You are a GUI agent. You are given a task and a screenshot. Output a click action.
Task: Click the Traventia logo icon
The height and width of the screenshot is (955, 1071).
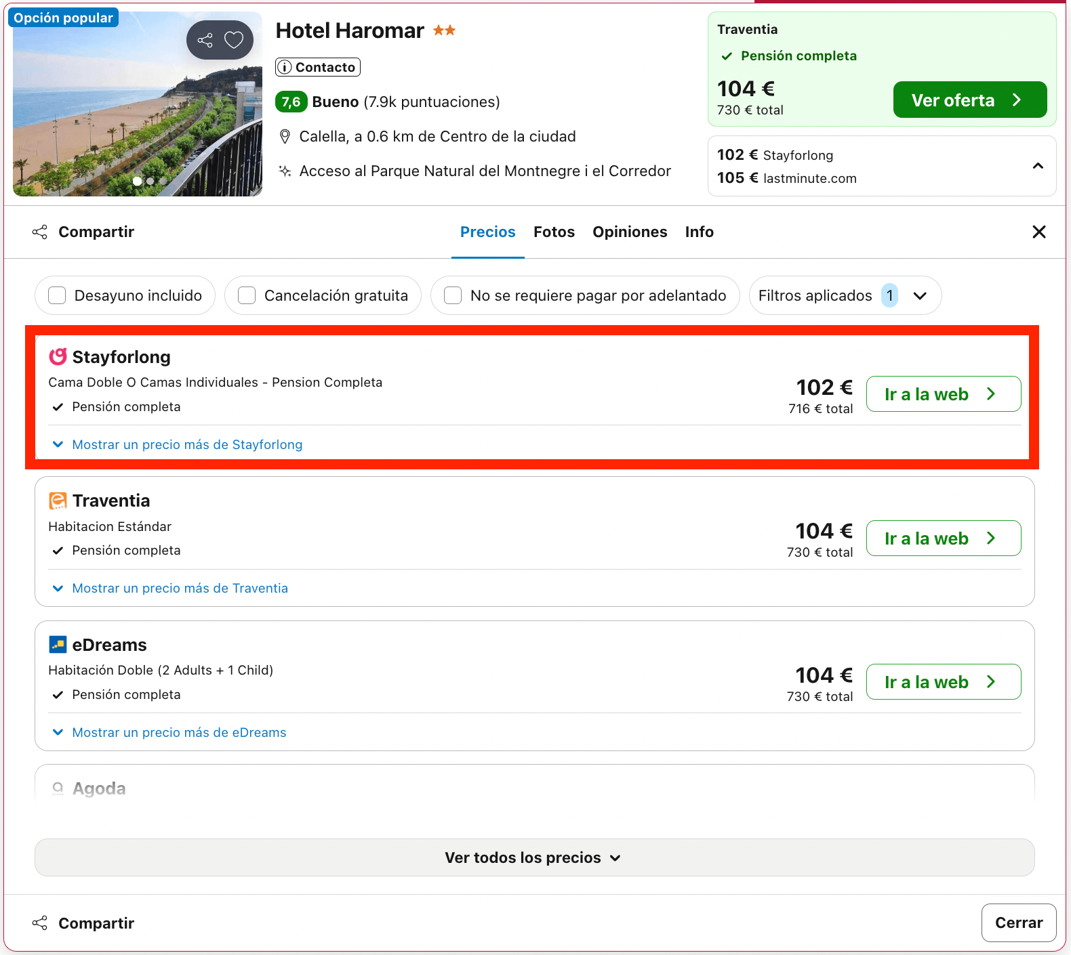[58, 501]
